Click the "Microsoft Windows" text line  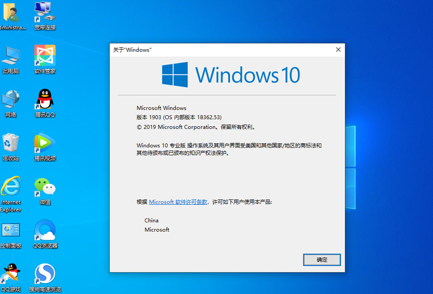[x=161, y=108]
